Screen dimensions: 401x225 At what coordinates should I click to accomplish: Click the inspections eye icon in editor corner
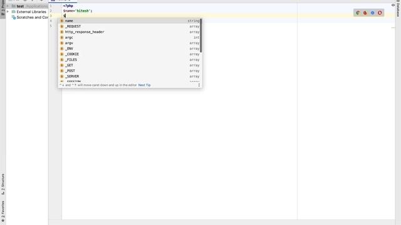point(393,5)
